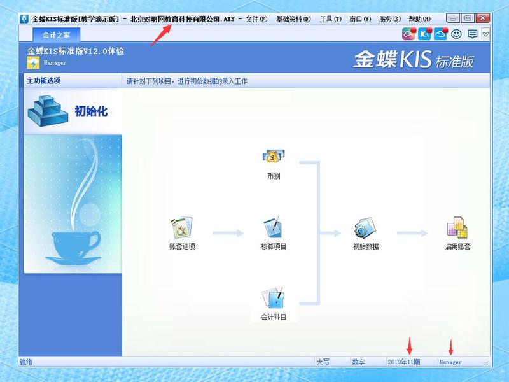Maximize the Kingdee KIS window

468,18
